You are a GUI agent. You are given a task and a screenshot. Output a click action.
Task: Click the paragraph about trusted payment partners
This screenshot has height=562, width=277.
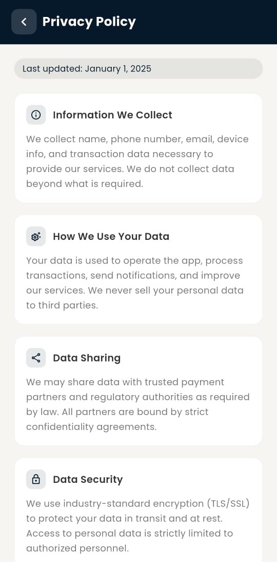click(x=138, y=404)
